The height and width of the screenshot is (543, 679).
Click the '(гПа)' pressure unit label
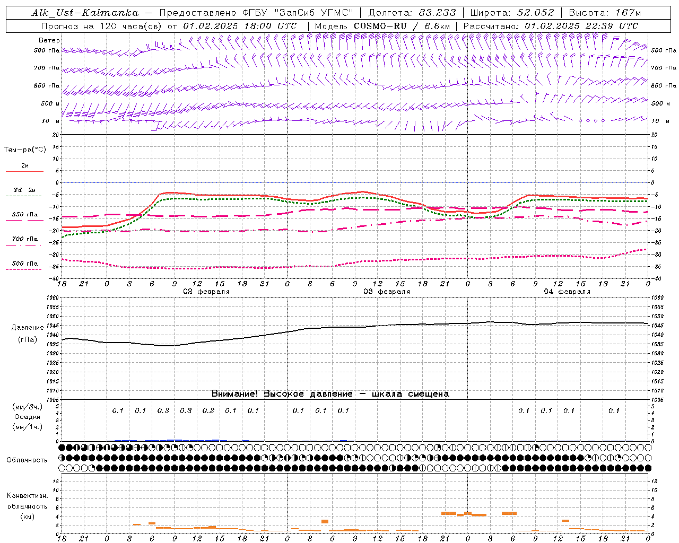click(x=28, y=340)
